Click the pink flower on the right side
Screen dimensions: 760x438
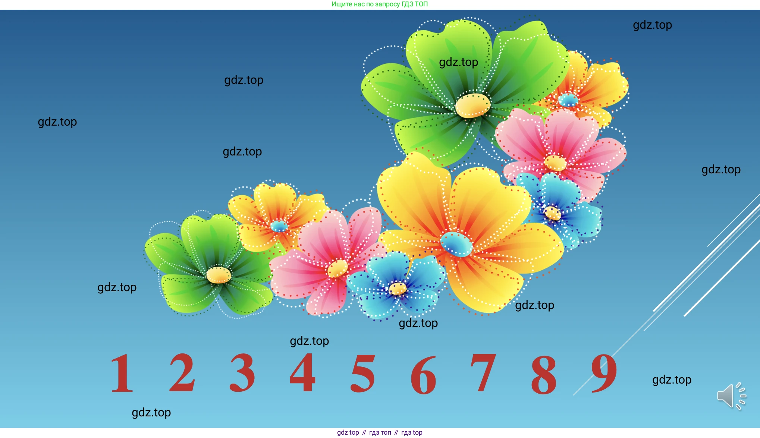[x=555, y=163]
